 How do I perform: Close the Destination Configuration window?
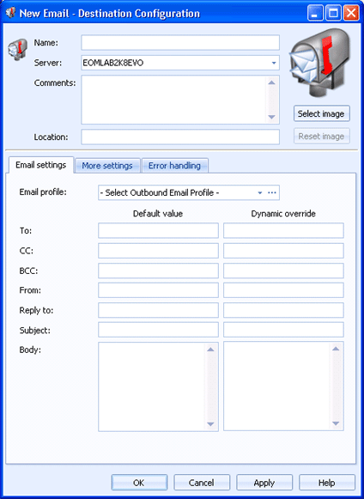[x=351, y=14]
